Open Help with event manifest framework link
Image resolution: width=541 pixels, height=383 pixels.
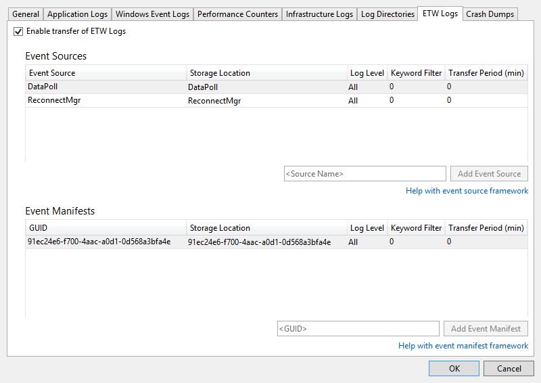pyautogui.click(x=463, y=346)
